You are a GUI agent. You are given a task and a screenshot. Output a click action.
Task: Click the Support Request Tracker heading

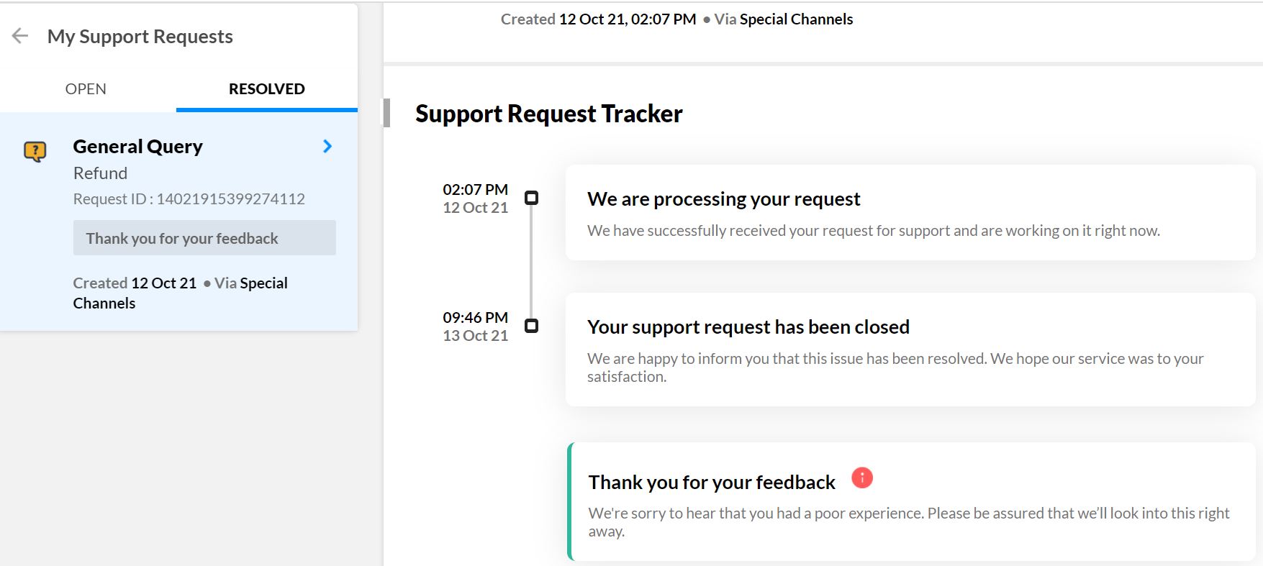pos(548,114)
